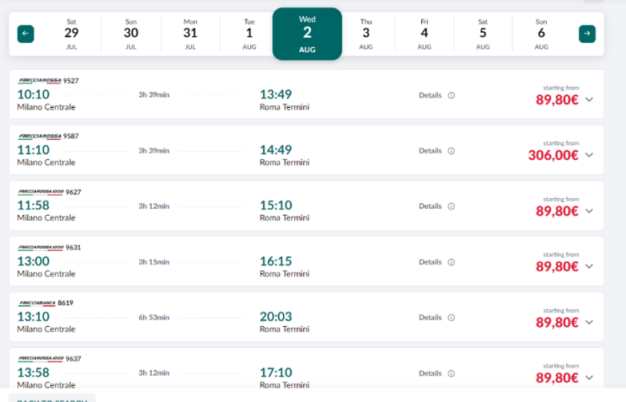626x402 pixels.
Task: Expand fares for the 13:00 Frecciarossa 9631
Action: [x=589, y=266]
